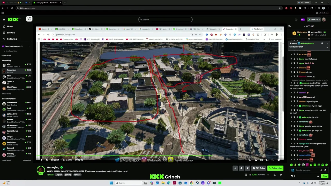Viewport: 331px width, 186px height.
Task: Expand the gift leaderboard arrow
Action: tap(309, 39)
